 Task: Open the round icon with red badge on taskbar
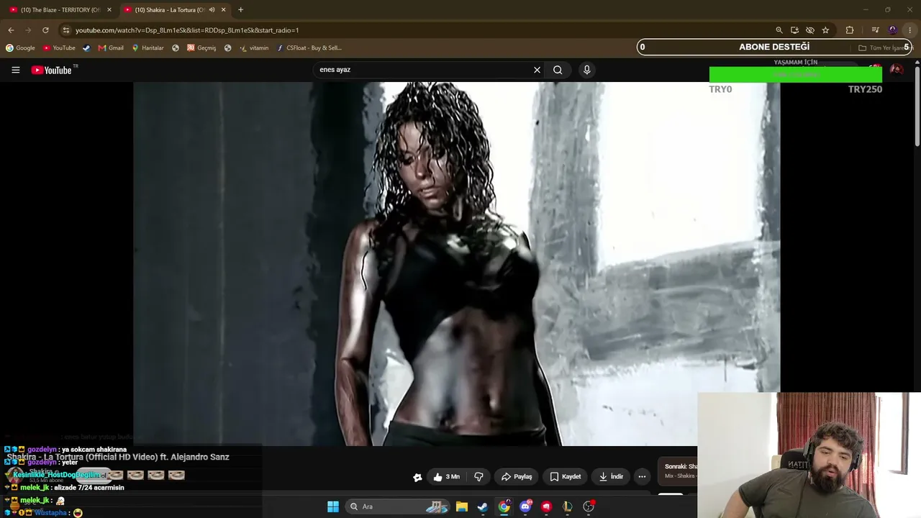589,506
